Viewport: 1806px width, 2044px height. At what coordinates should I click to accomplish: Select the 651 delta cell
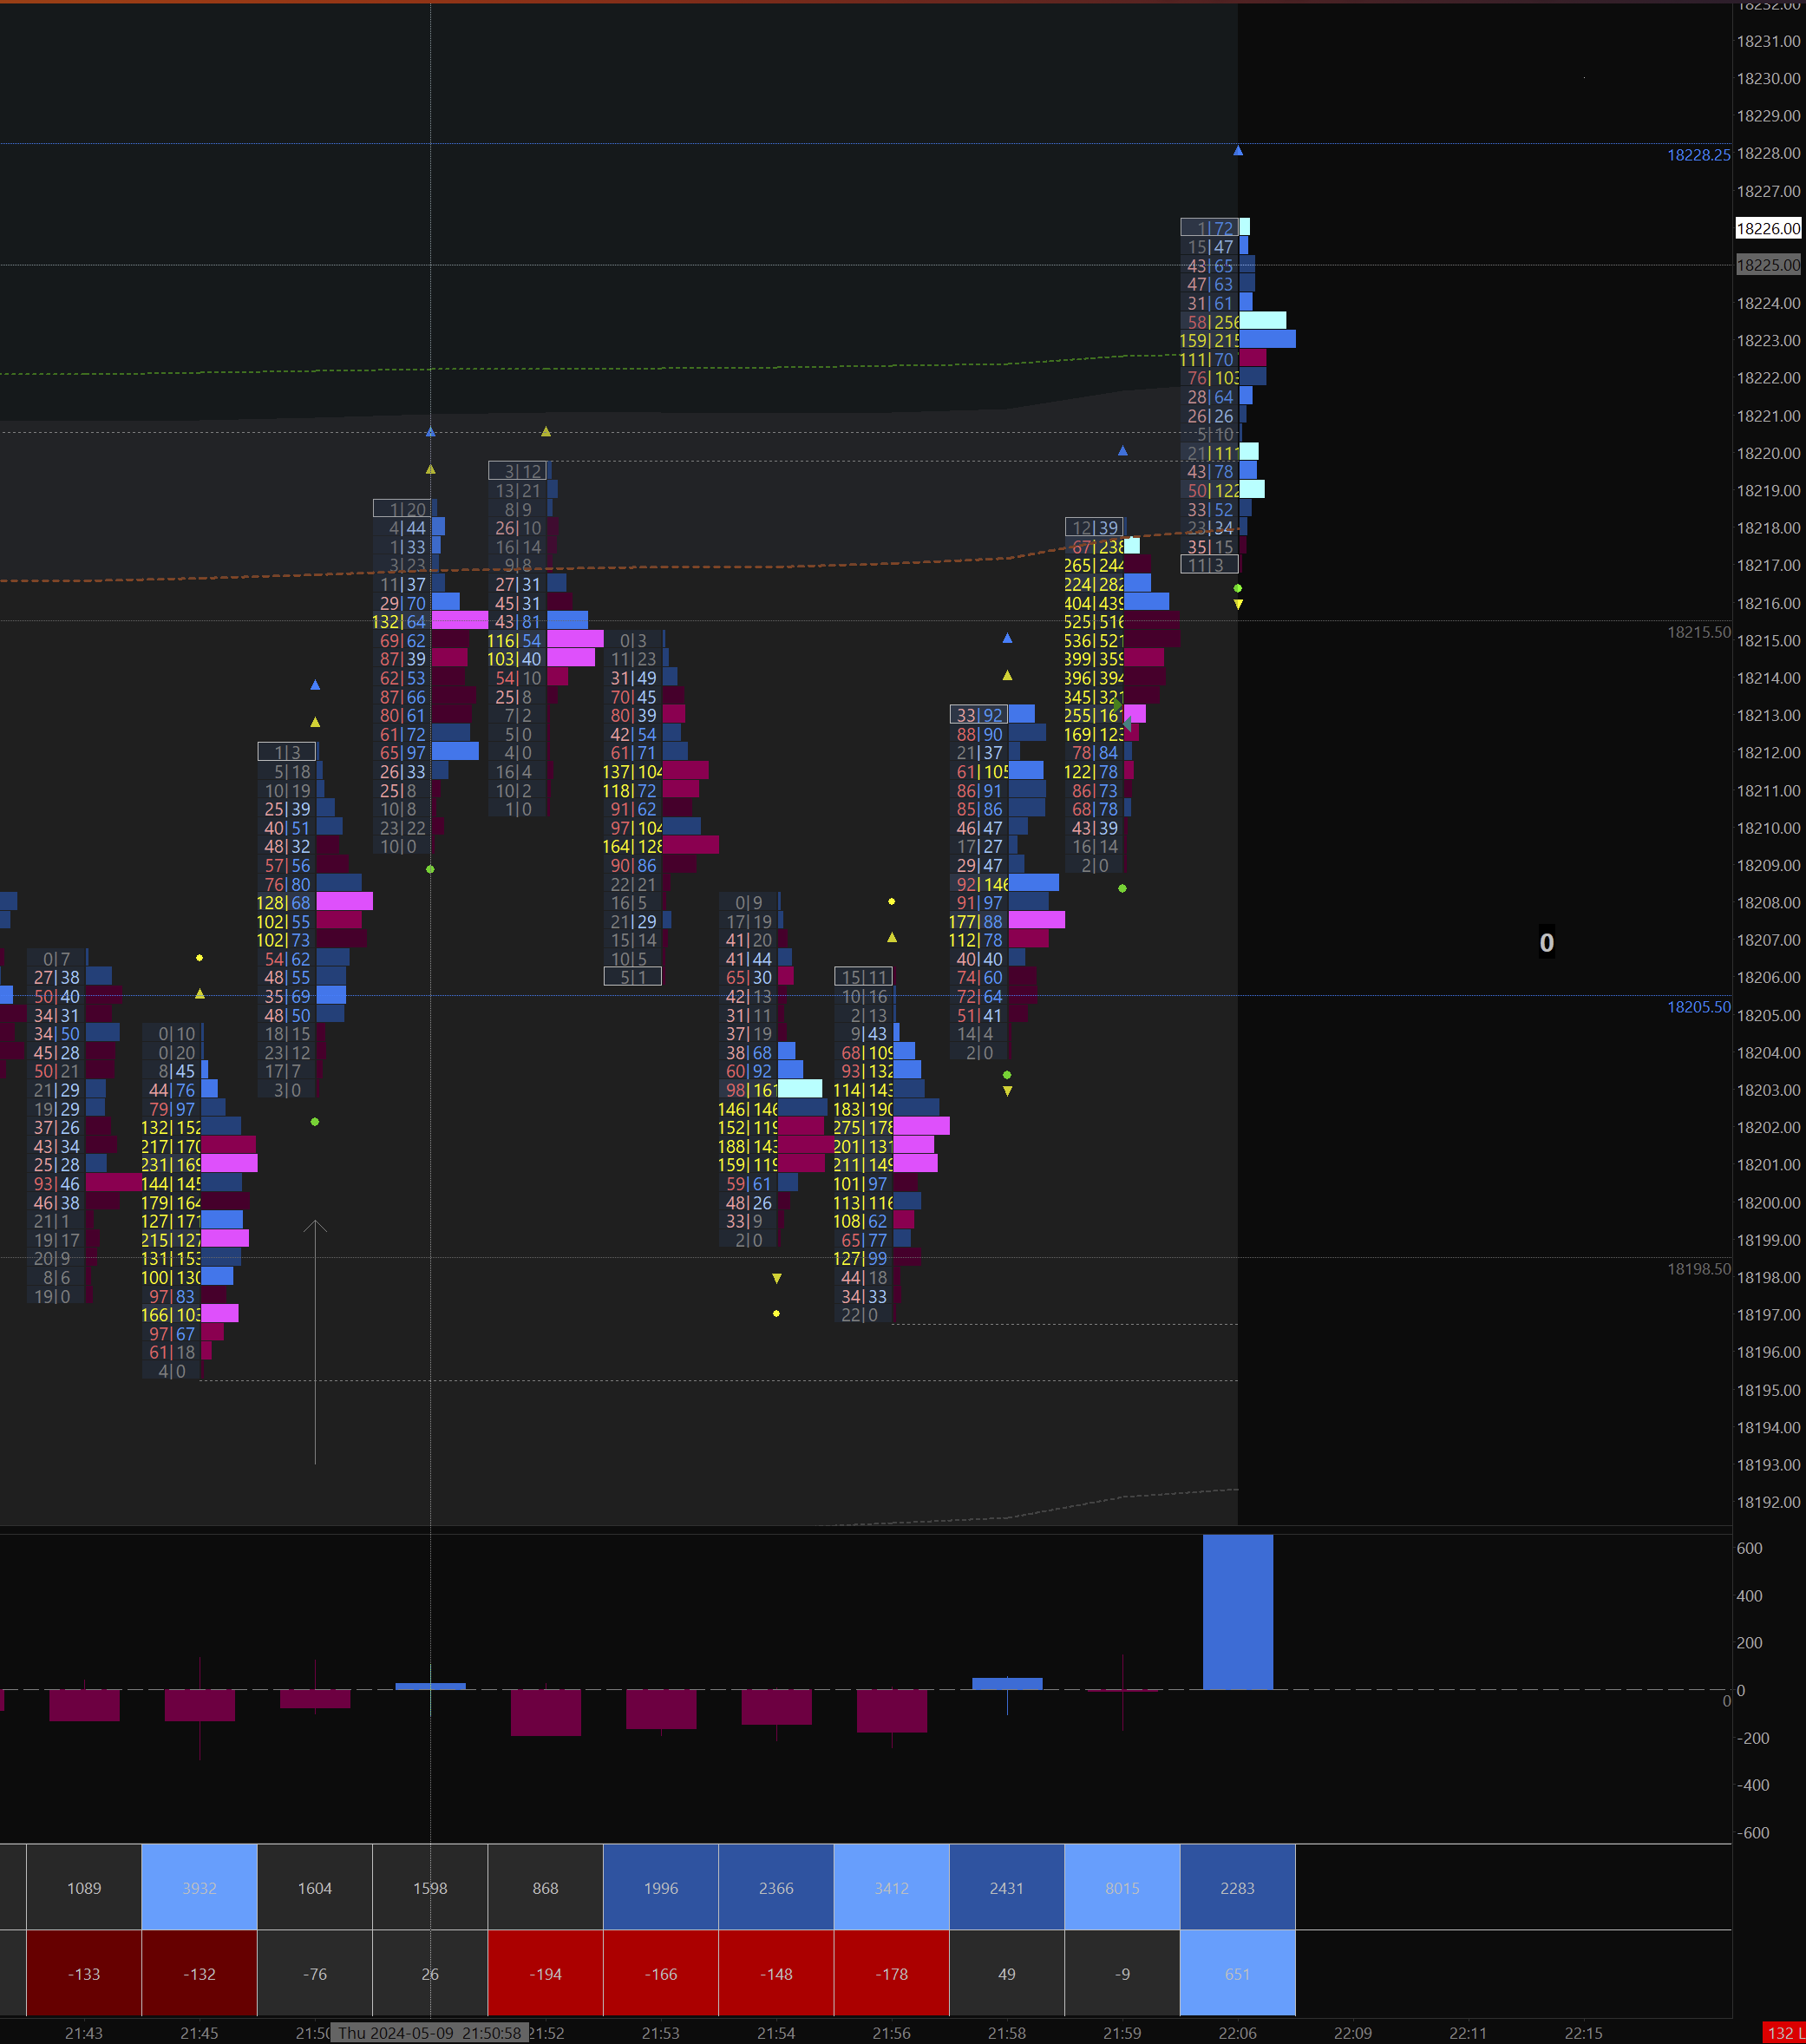(x=1237, y=1974)
